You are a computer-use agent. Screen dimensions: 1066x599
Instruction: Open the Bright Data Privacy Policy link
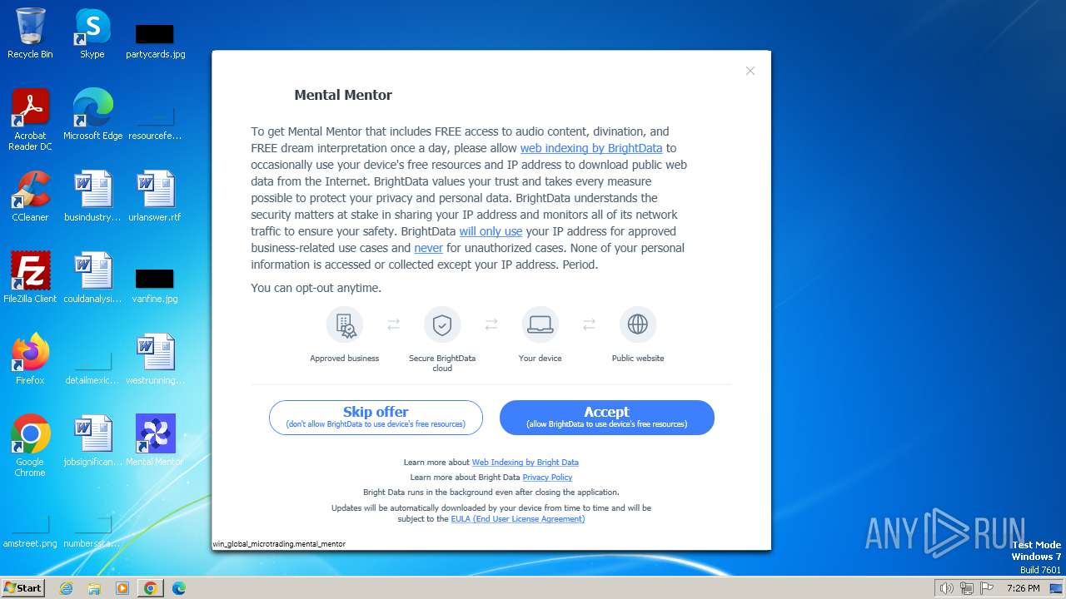tap(547, 478)
